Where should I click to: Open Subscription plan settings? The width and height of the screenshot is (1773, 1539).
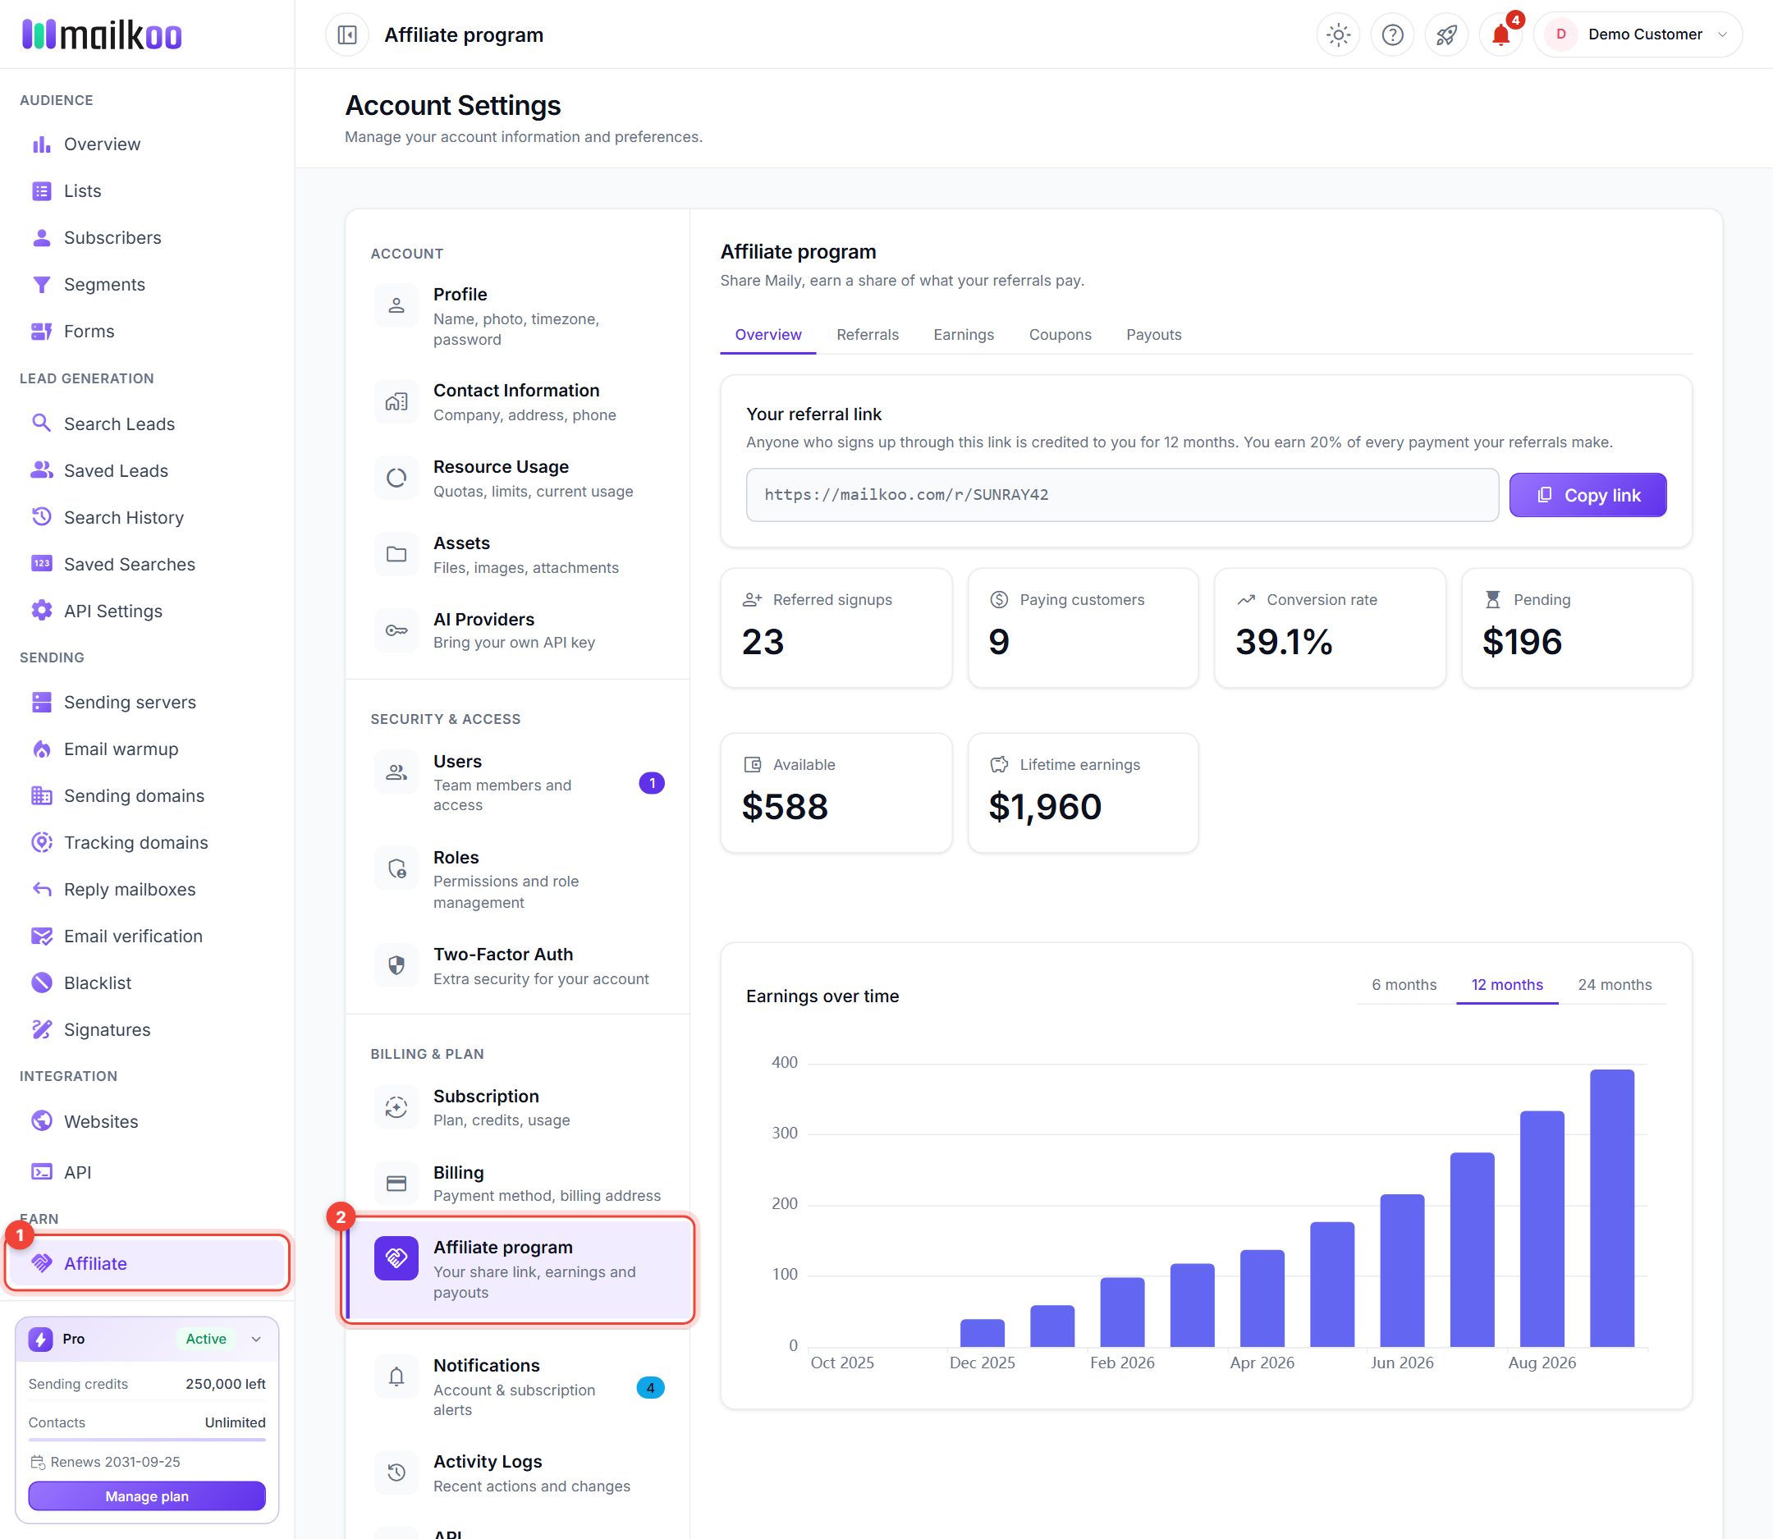coord(517,1108)
